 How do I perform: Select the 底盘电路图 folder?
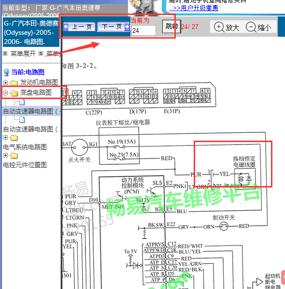pos(14,93)
